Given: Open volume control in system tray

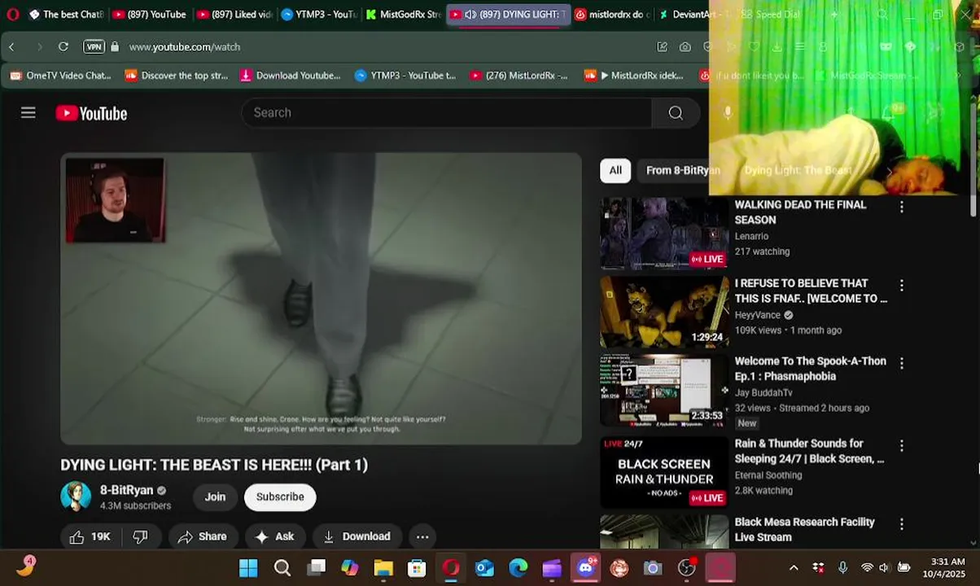Looking at the screenshot, I should [x=885, y=568].
